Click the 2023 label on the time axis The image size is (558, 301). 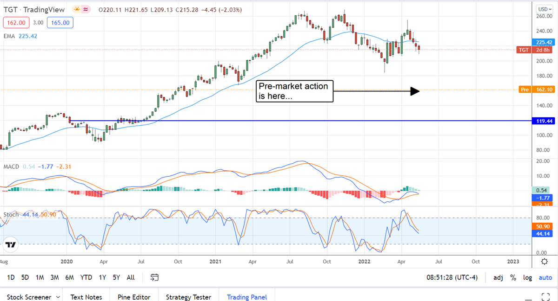coord(513,262)
